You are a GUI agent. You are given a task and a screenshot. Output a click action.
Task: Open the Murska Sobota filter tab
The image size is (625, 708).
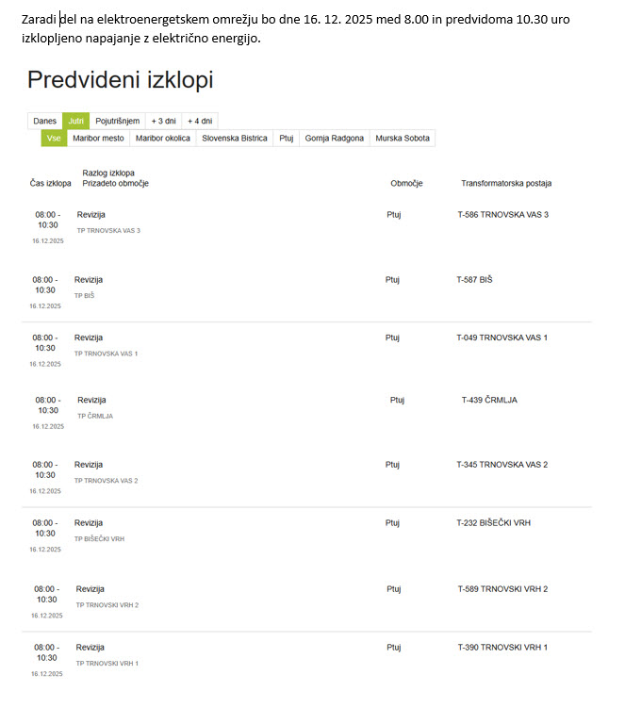(x=403, y=139)
